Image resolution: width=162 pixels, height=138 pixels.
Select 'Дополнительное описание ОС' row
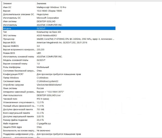point(59,14)
